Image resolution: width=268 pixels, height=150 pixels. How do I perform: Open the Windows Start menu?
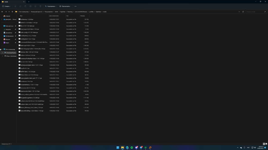click(x=118, y=148)
